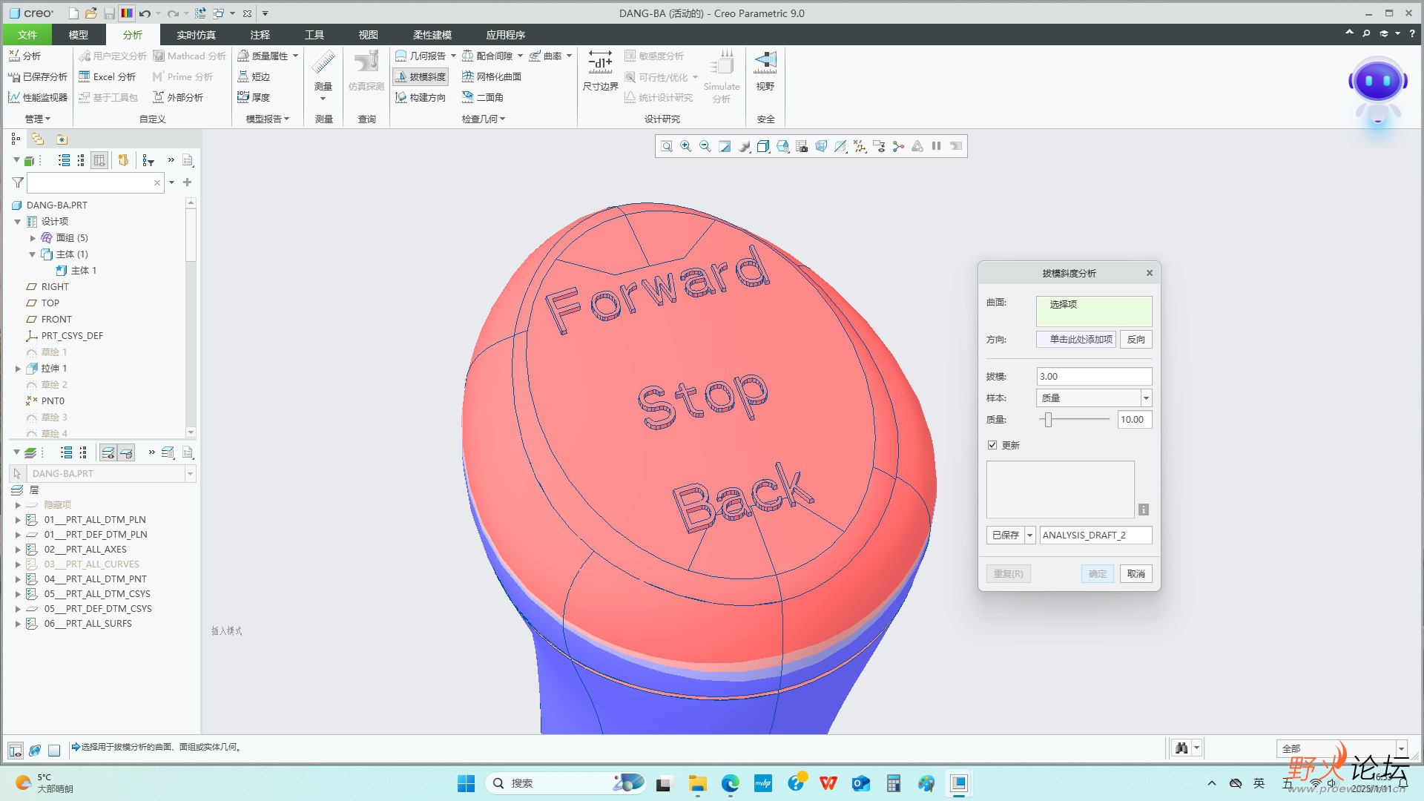This screenshot has width=1424, height=801.
Task: Toggle the datum display filters icon
Action: 860,146
